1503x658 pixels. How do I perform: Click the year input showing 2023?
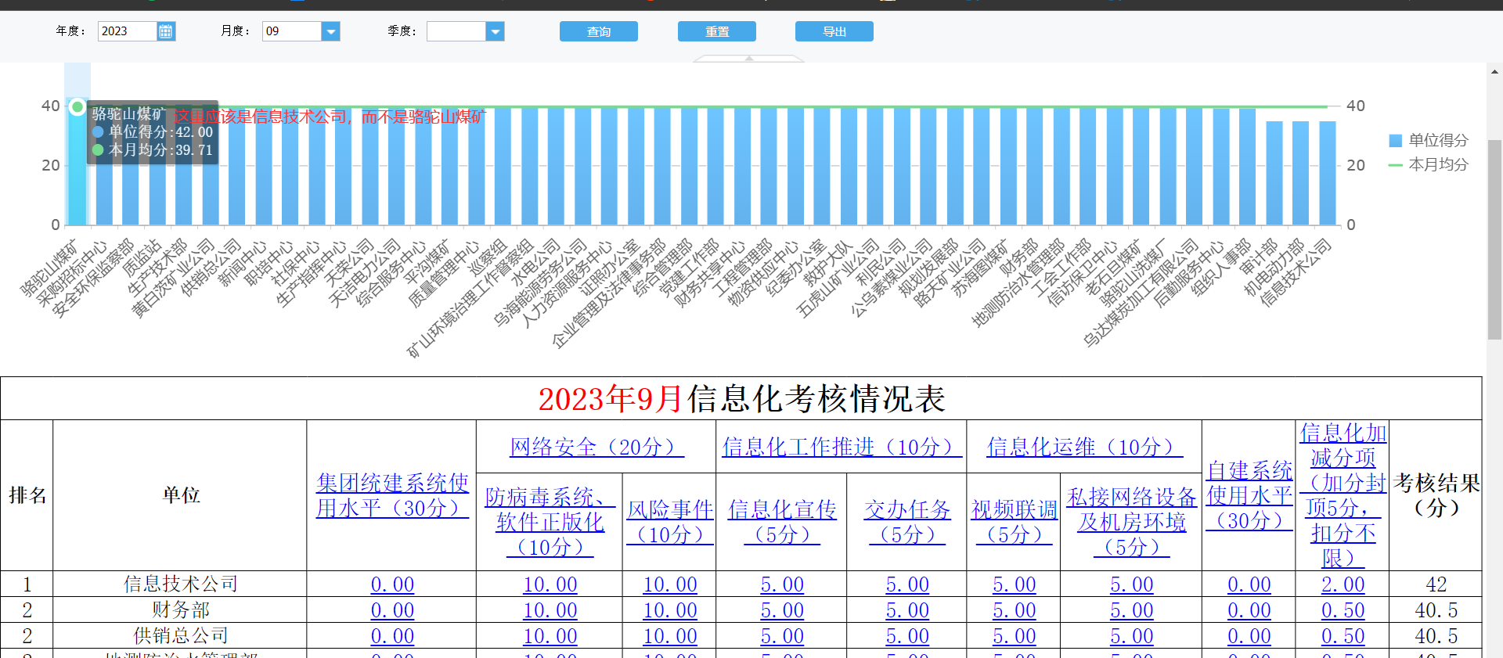click(x=128, y=31)
